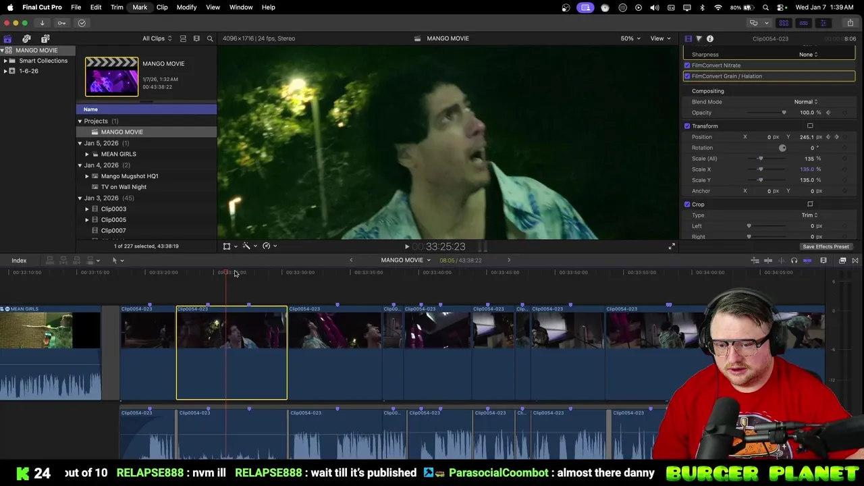Click the Opacity slider
Viewport: 864px width, 486px height.
[x=767, y=113]
